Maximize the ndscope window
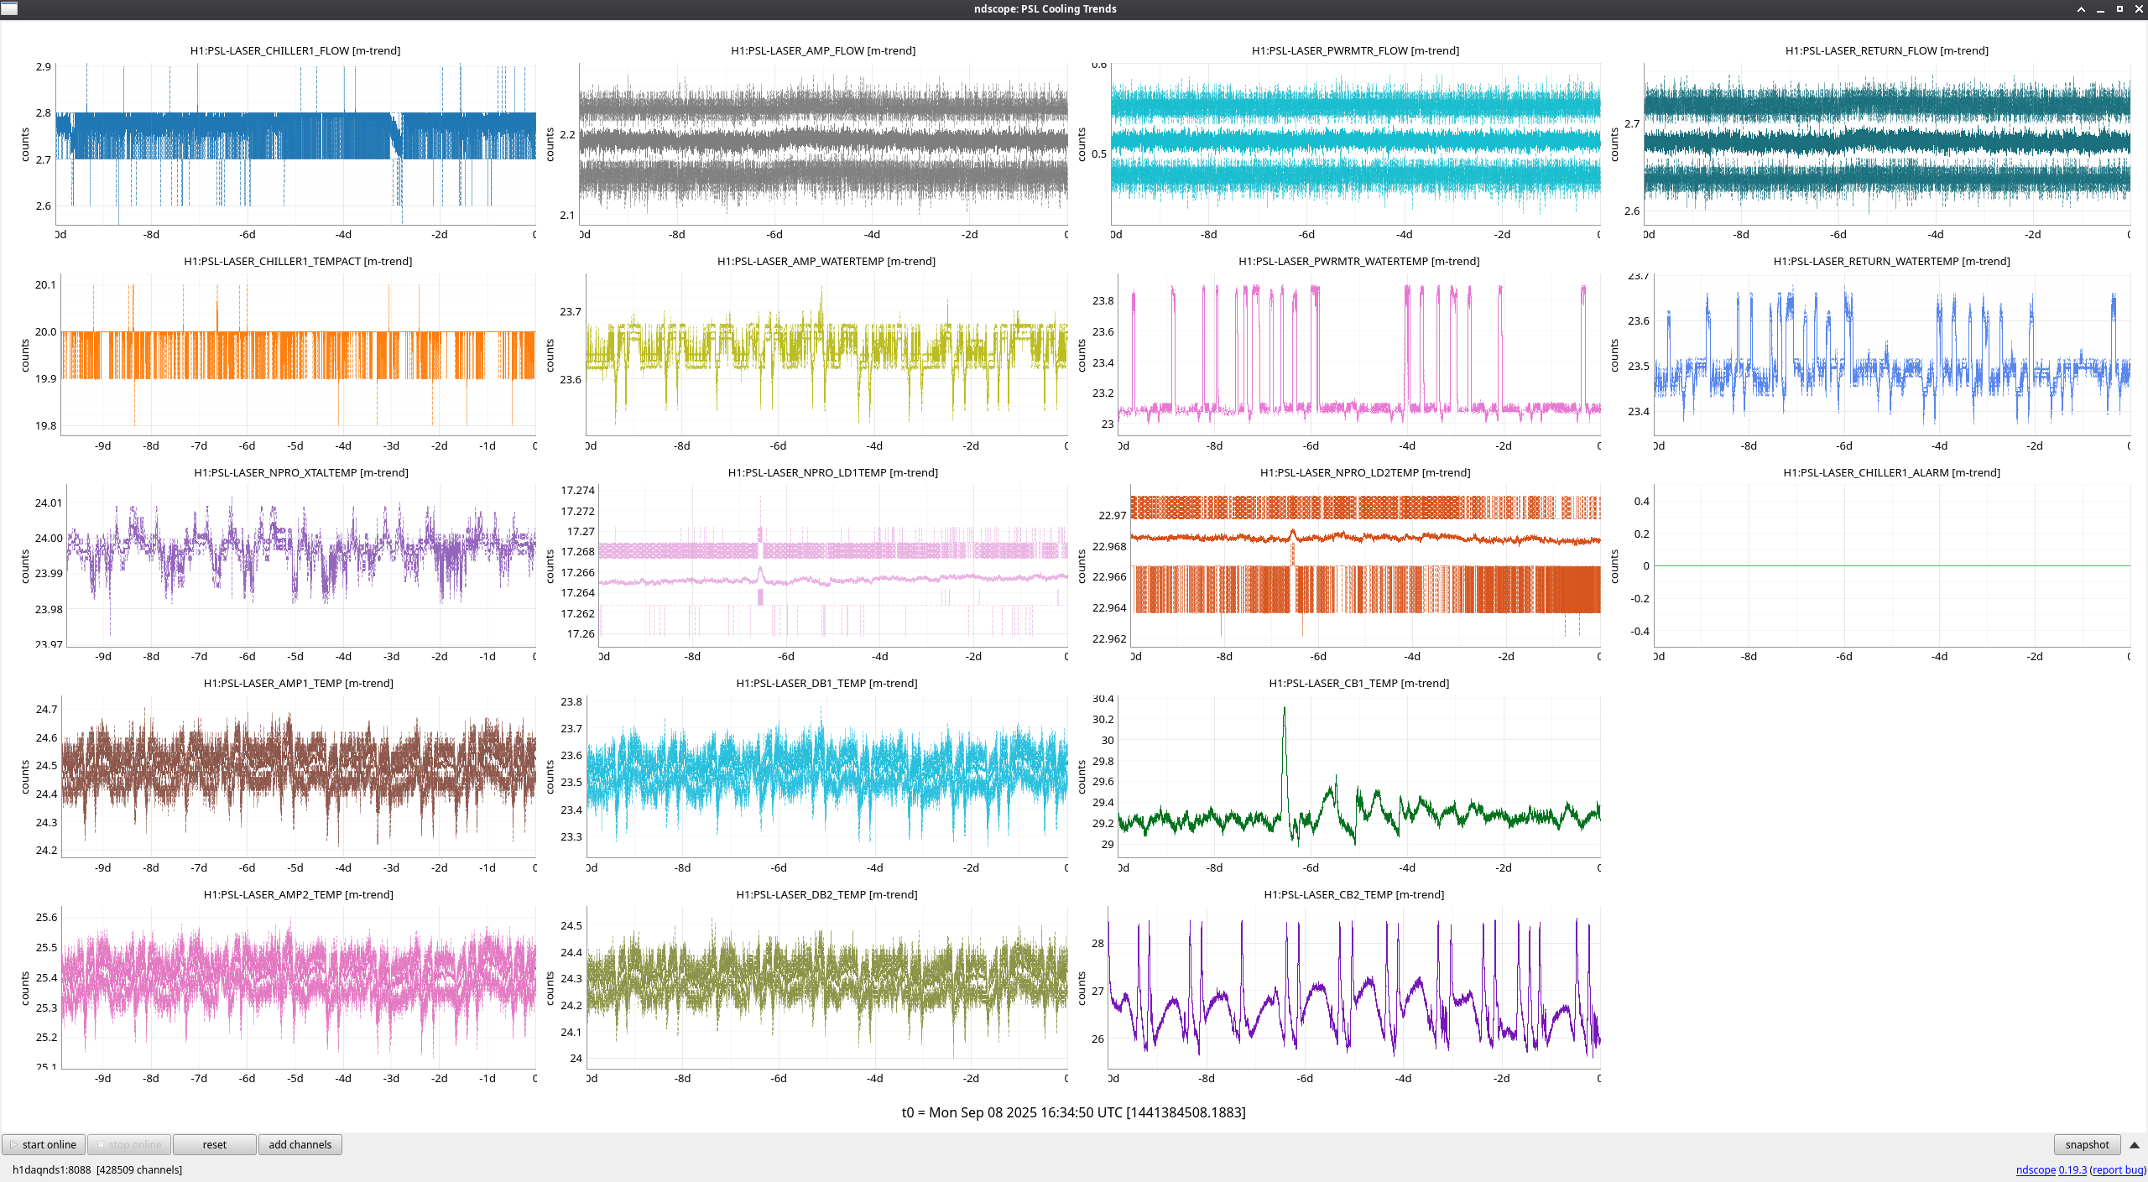This screenshot has height=1182, width=2148. point(2119,9)
